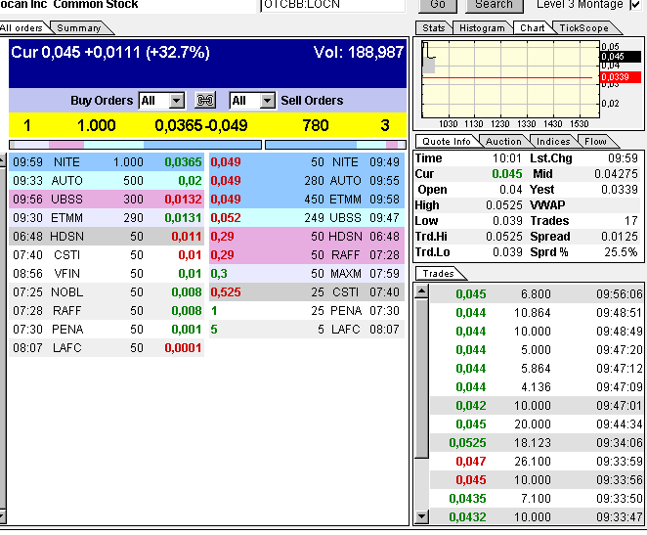647x535 pixels.
Task: Click the Search button
Action: [494, 5]
